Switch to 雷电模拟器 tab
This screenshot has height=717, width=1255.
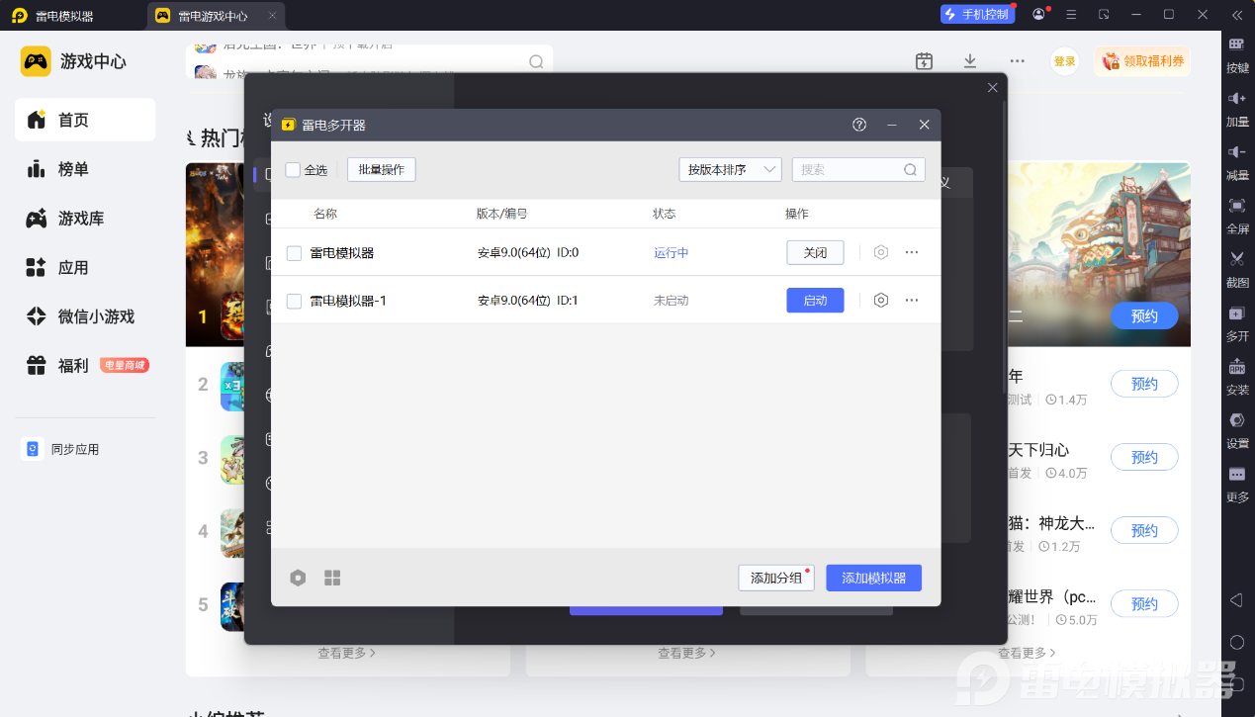(x=64, y=16)
